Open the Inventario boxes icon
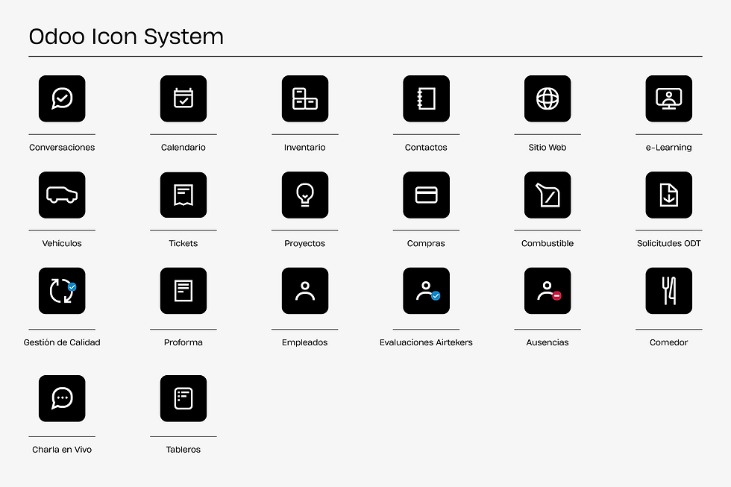 pyautogui.click(x=305, y=98)
